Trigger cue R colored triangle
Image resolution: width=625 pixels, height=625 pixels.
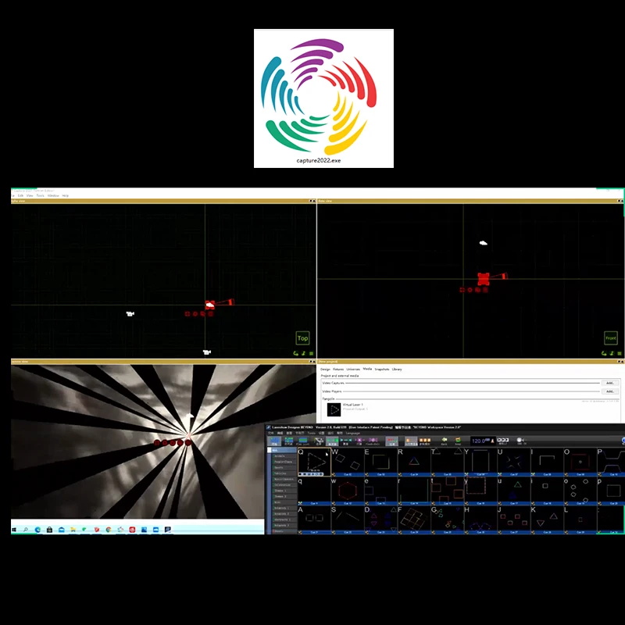[414, 461]
